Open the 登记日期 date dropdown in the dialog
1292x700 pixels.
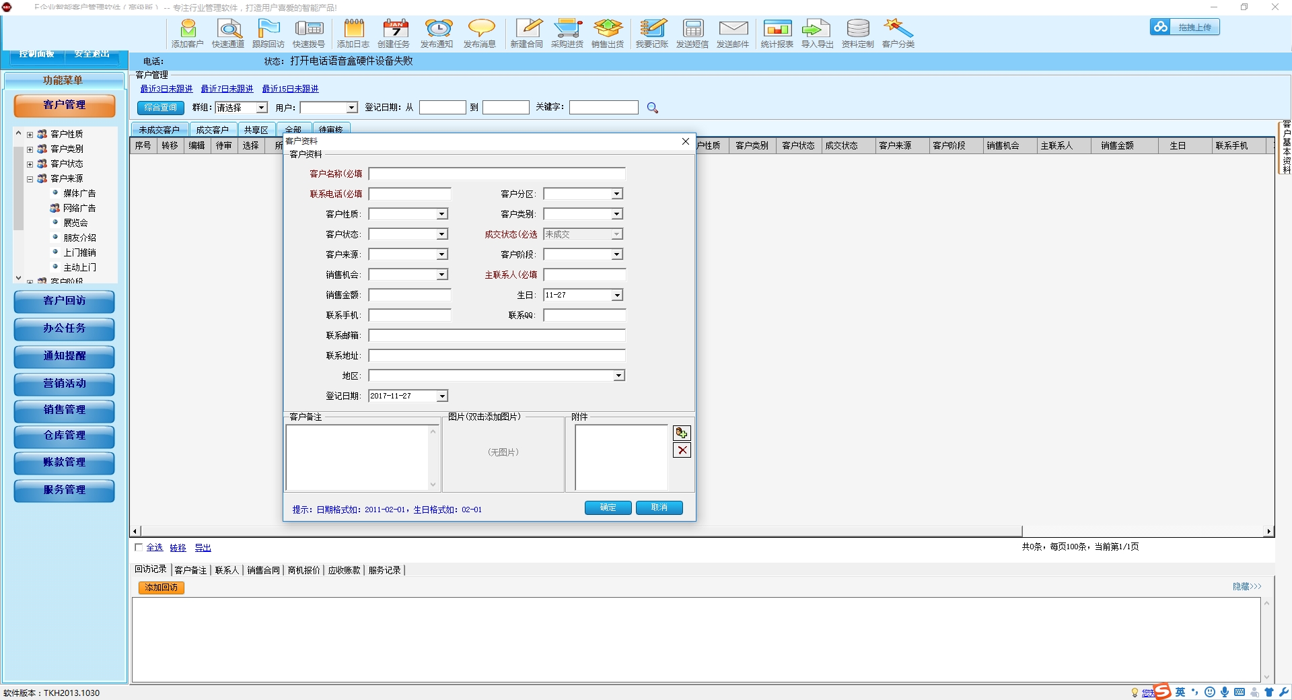(442, 396)
